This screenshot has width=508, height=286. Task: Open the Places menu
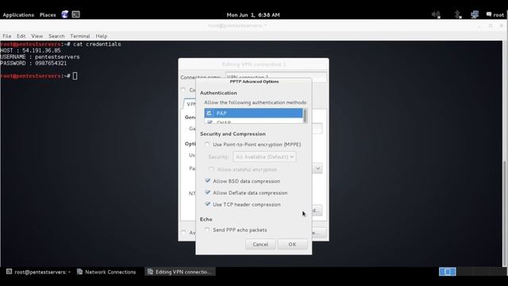[x=48, y=15]
